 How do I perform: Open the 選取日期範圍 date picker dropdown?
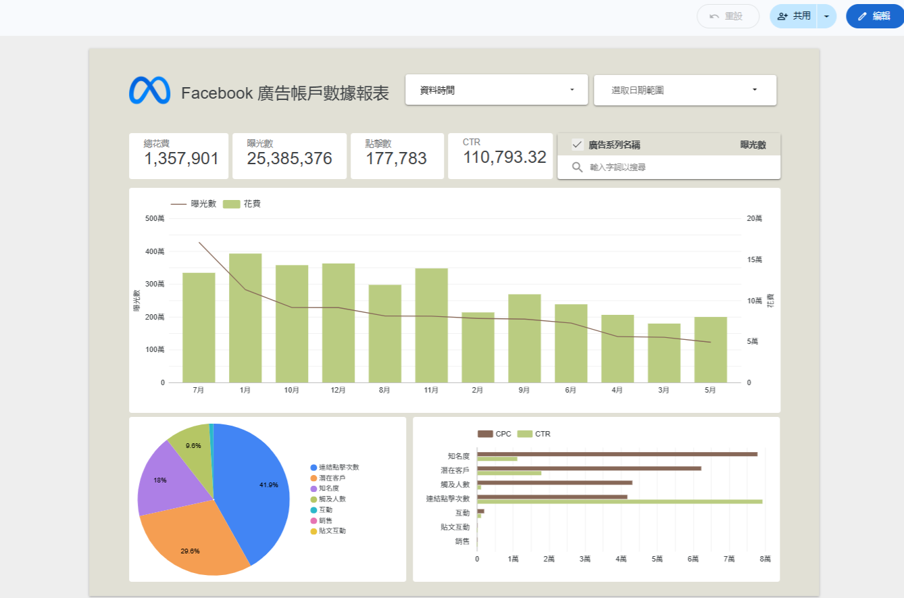tap(685, 90)
